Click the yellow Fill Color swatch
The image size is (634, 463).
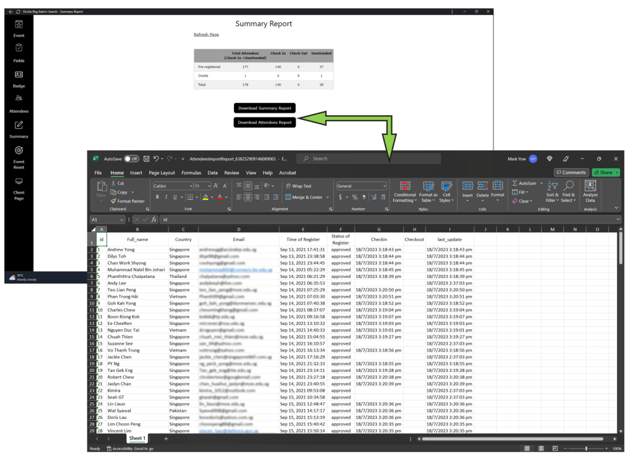click(206, 197)
